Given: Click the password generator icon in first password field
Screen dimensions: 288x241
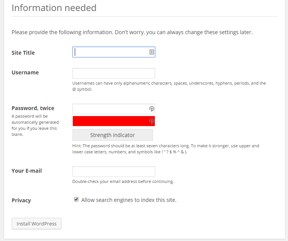Looking at the screenshot, I should tap(151, 109).
